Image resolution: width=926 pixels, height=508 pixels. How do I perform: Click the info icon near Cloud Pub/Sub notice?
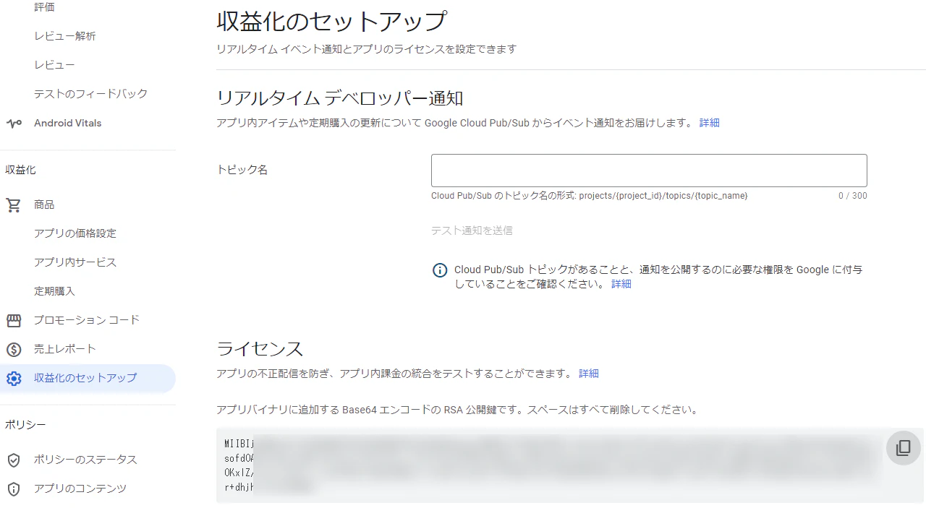tap(440, 270)
